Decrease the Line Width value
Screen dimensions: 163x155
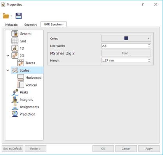[149, 47]
